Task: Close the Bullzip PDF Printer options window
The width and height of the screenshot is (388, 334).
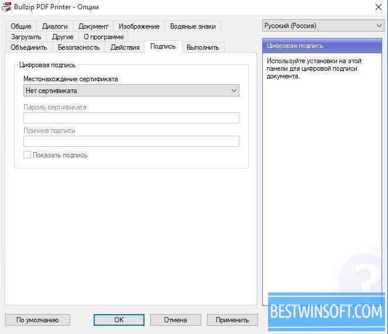Action: (x=379, y=7)
